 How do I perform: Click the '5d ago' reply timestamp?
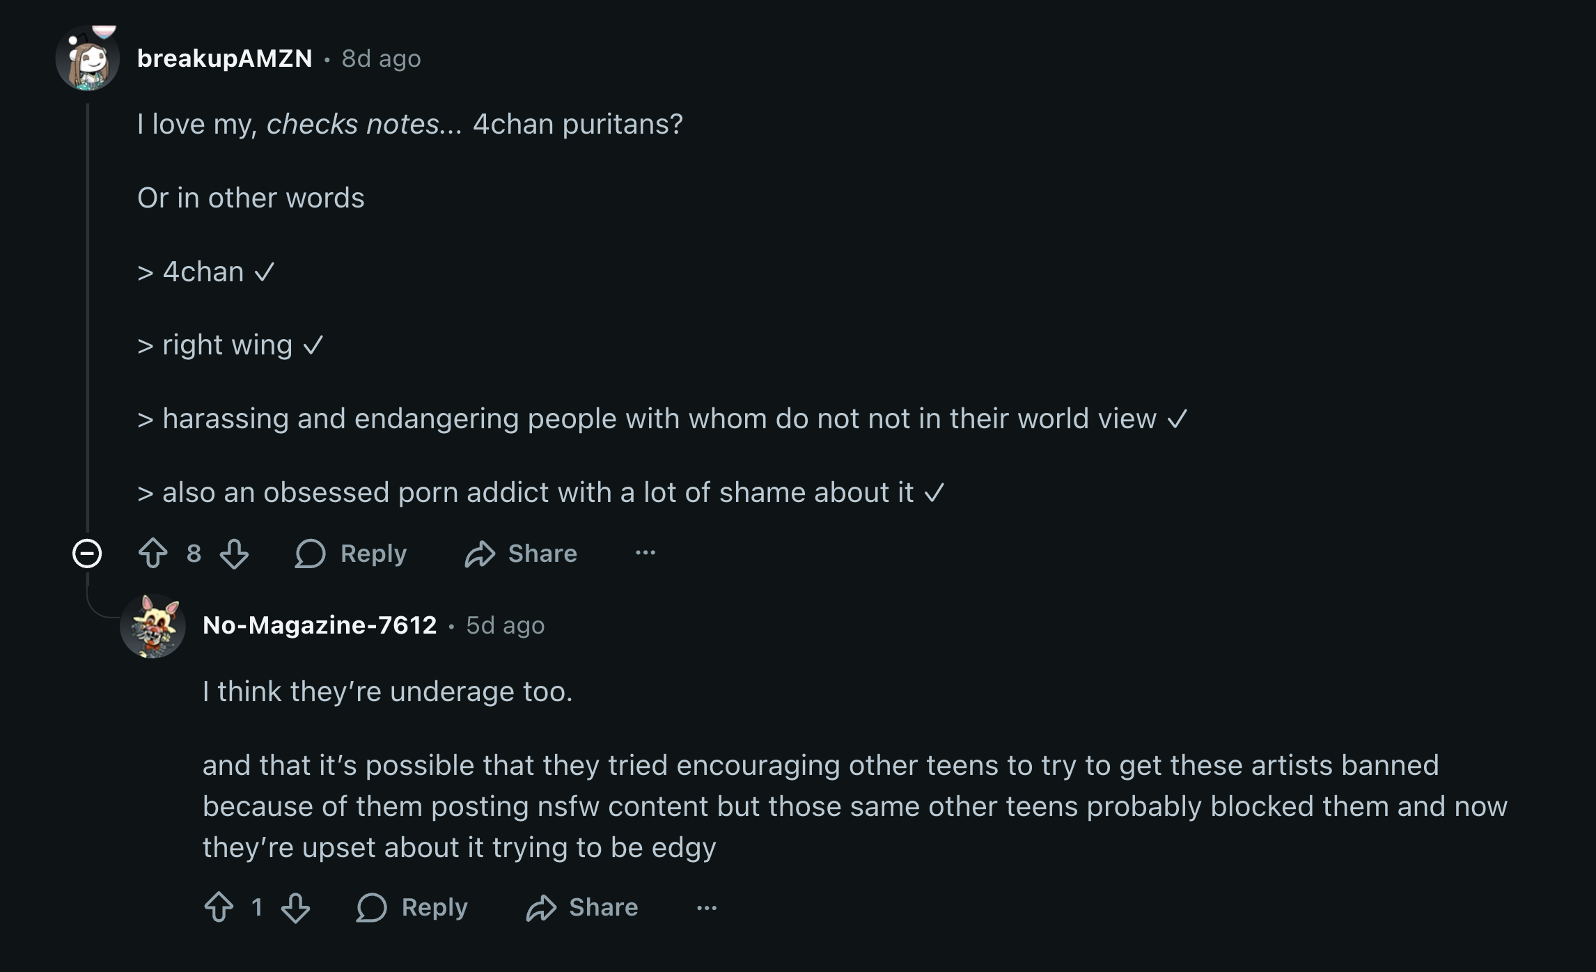point(505,625)
